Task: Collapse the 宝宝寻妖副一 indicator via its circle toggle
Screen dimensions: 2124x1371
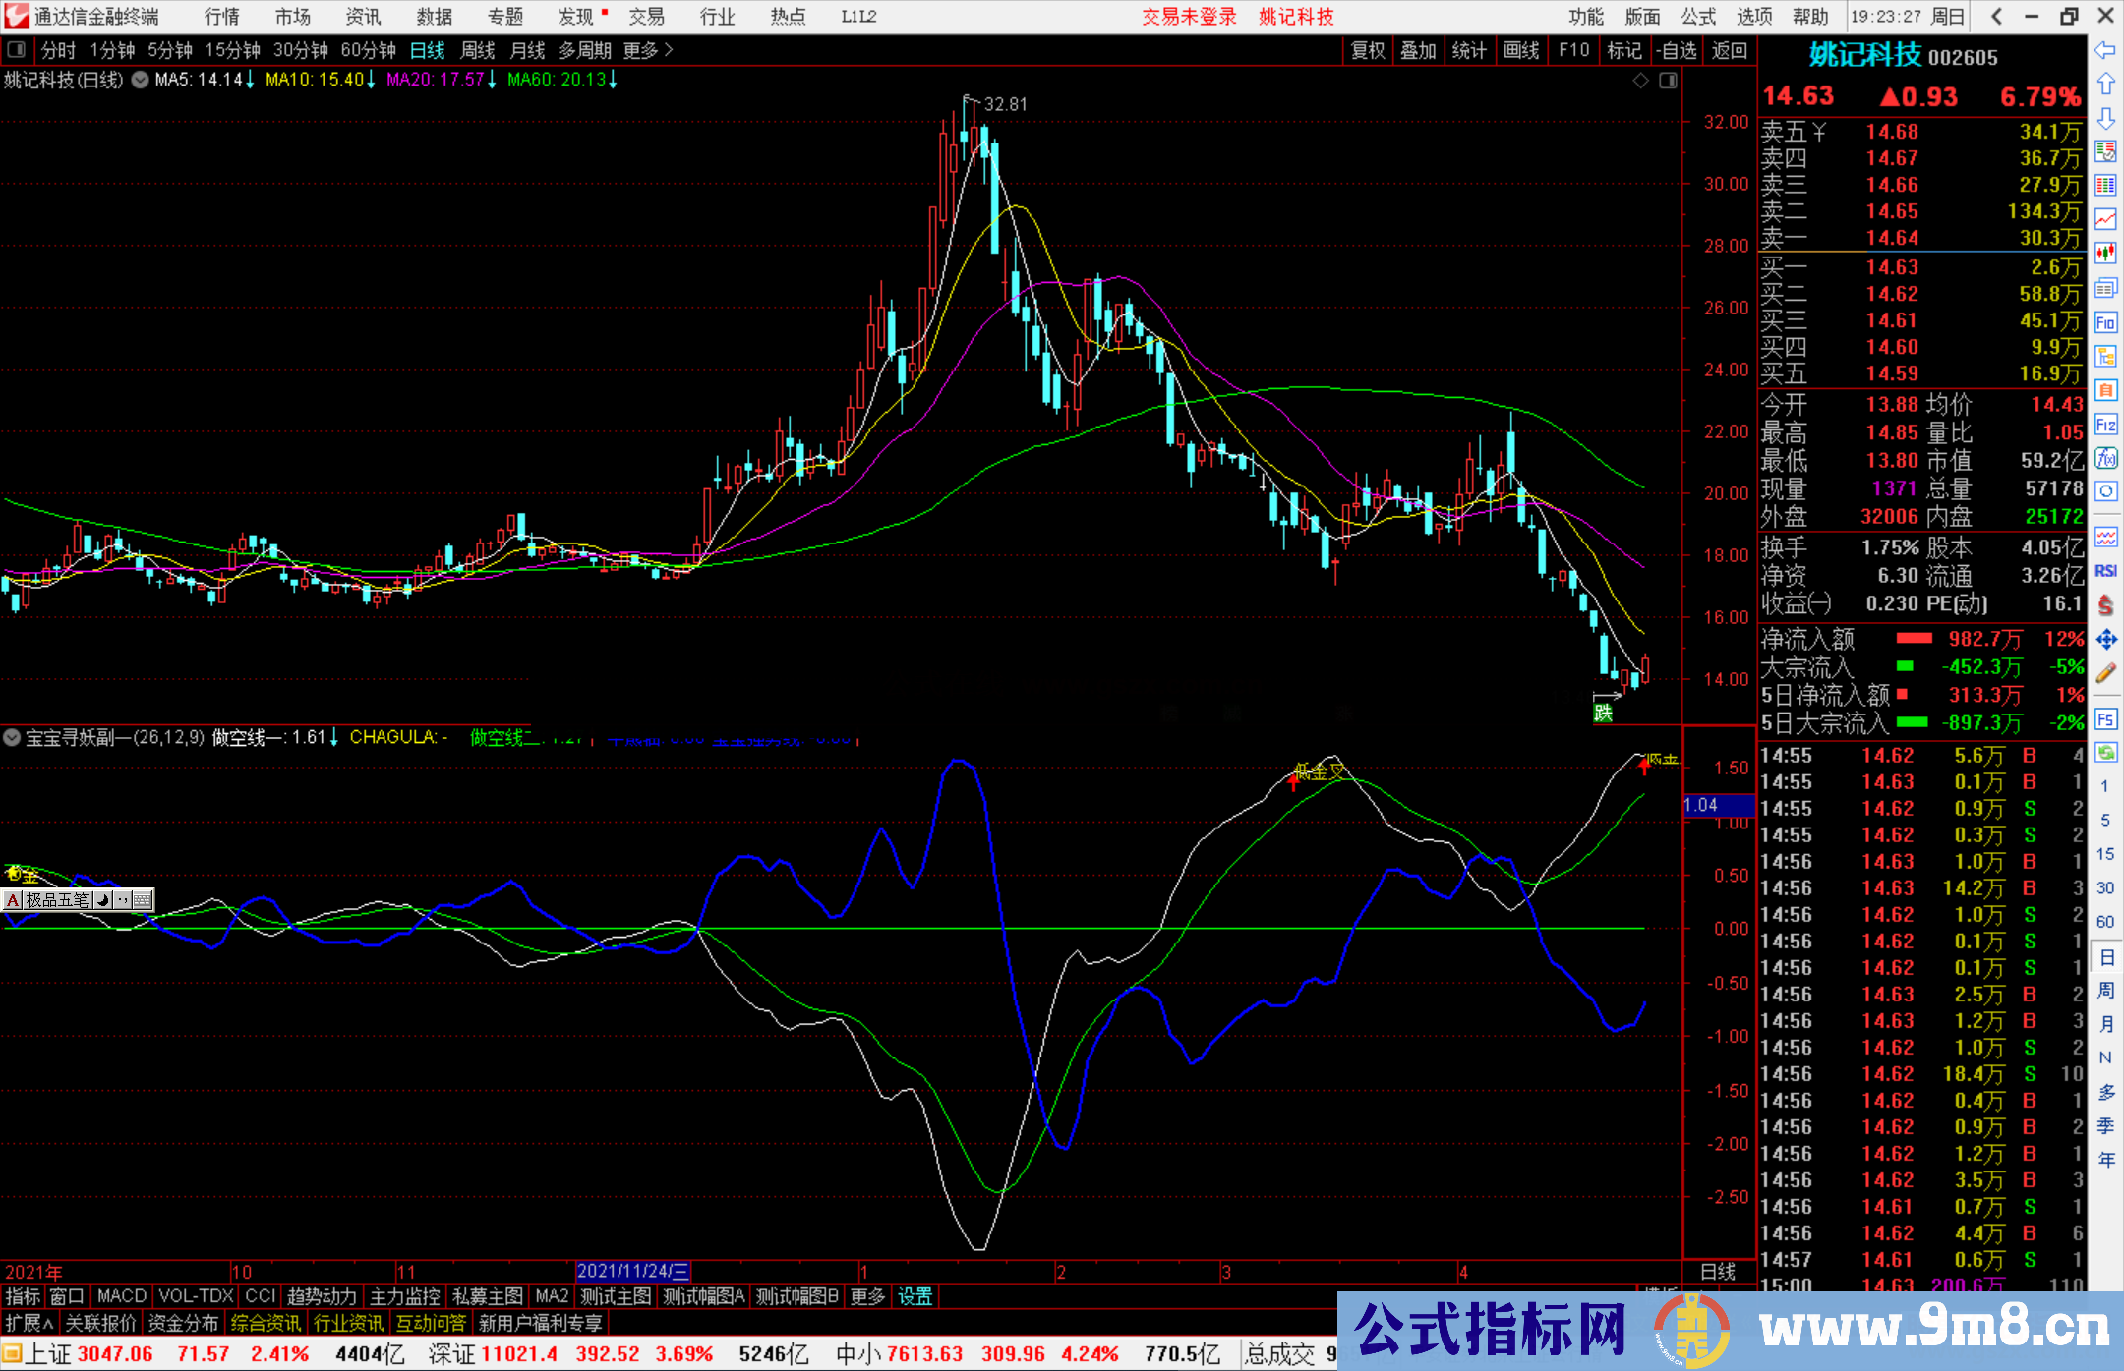Action: coord(12,737)
